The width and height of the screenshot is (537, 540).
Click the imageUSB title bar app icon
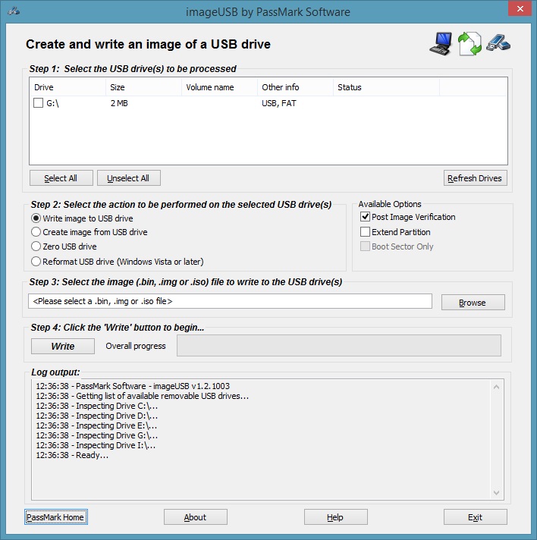click(x=13, y=12)
